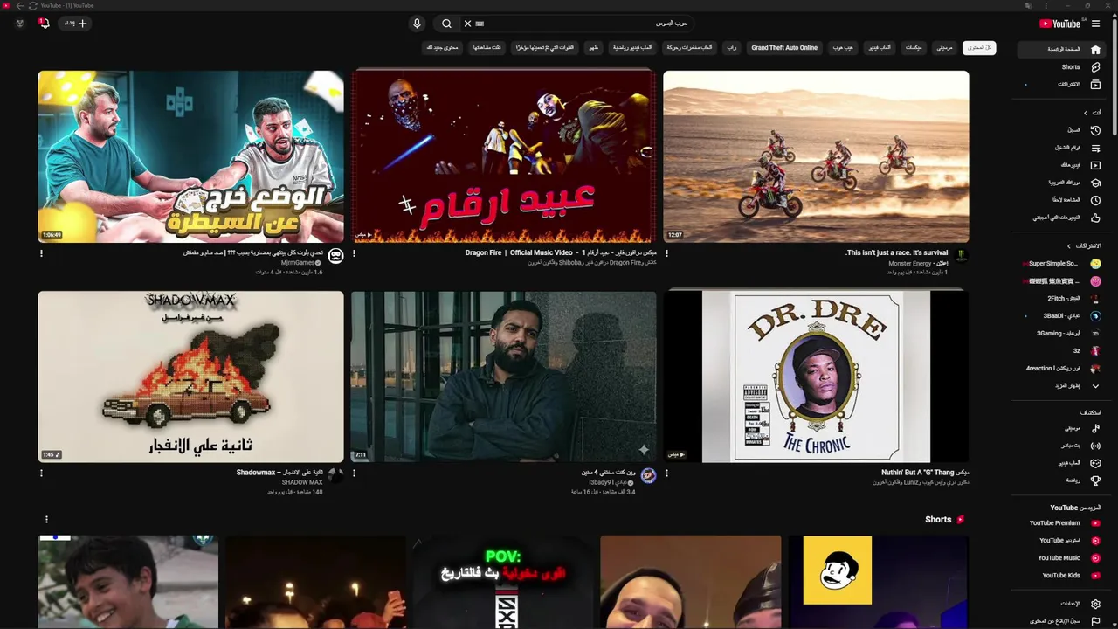
Task: Open YouTube Premium link
Action: (x=1061, y=523)
